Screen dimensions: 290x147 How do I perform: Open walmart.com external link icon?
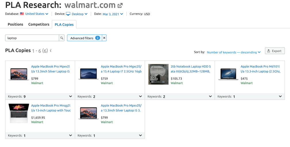(x=120, y=5)
